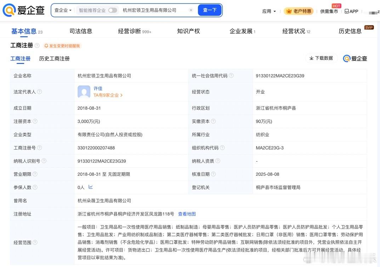Clear the search box with the x icon

191,10
